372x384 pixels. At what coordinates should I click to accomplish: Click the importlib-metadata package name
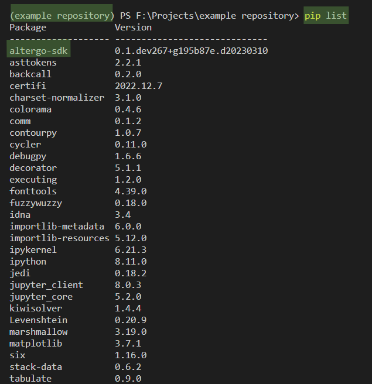(x=57, y=227)
